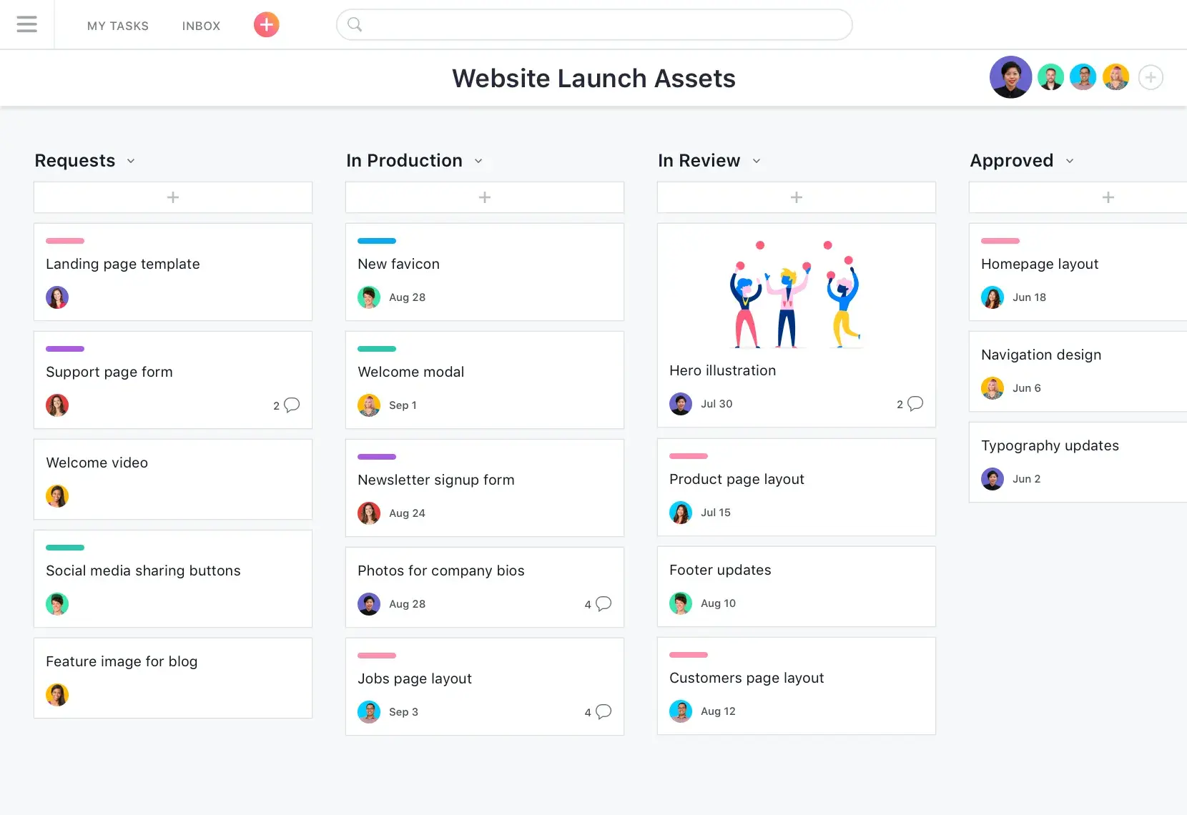The image size is (1187, 815).
Task: Click assignee avatar on Hero illustration
Action: click(x=681, y=404)
